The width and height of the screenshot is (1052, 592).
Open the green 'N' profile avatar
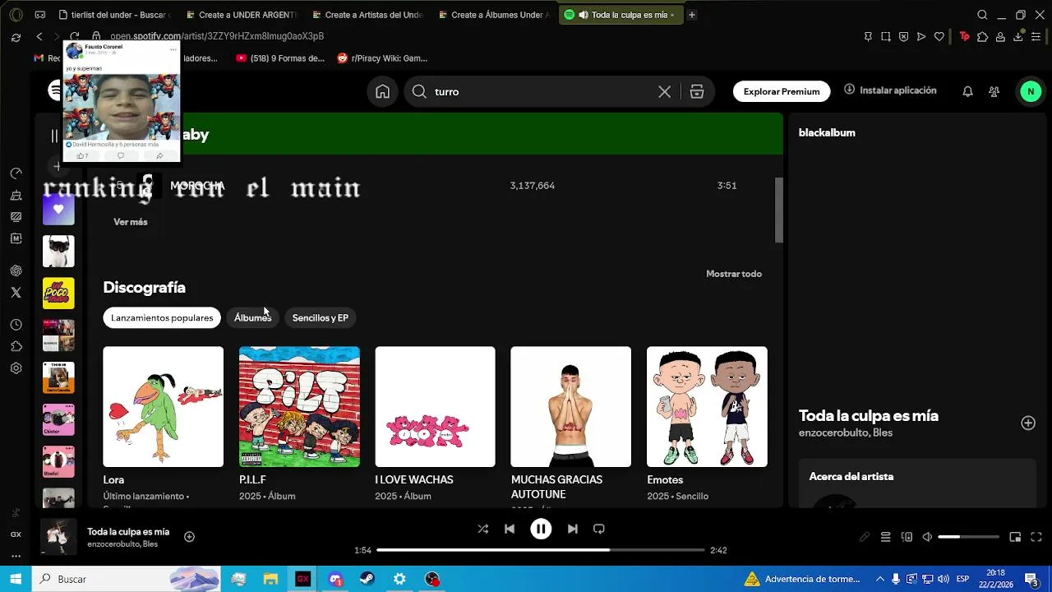[1031, 92]
